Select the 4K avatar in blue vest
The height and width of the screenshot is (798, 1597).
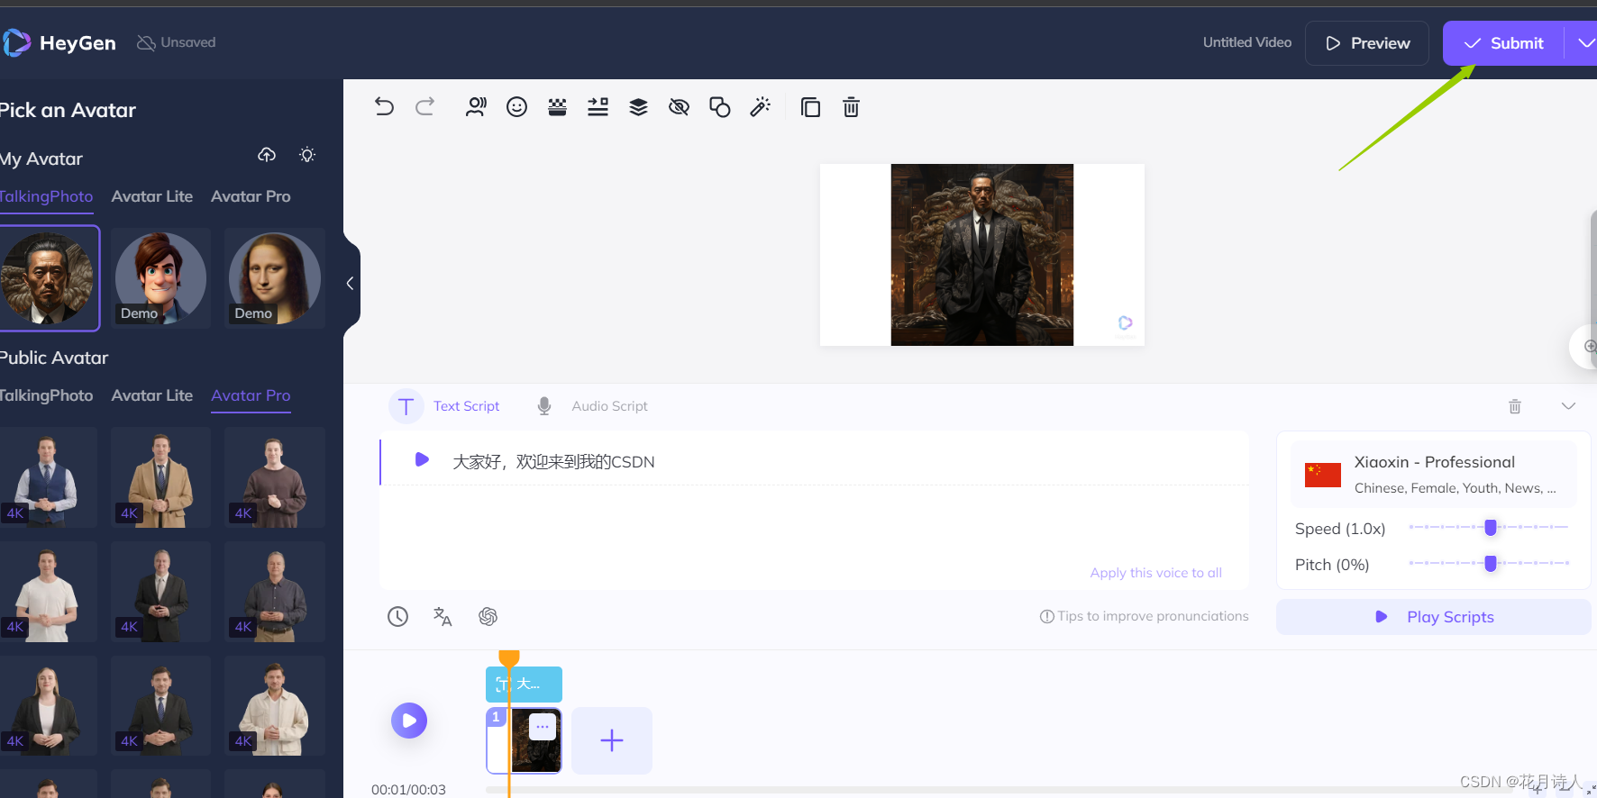pos(48,477)
